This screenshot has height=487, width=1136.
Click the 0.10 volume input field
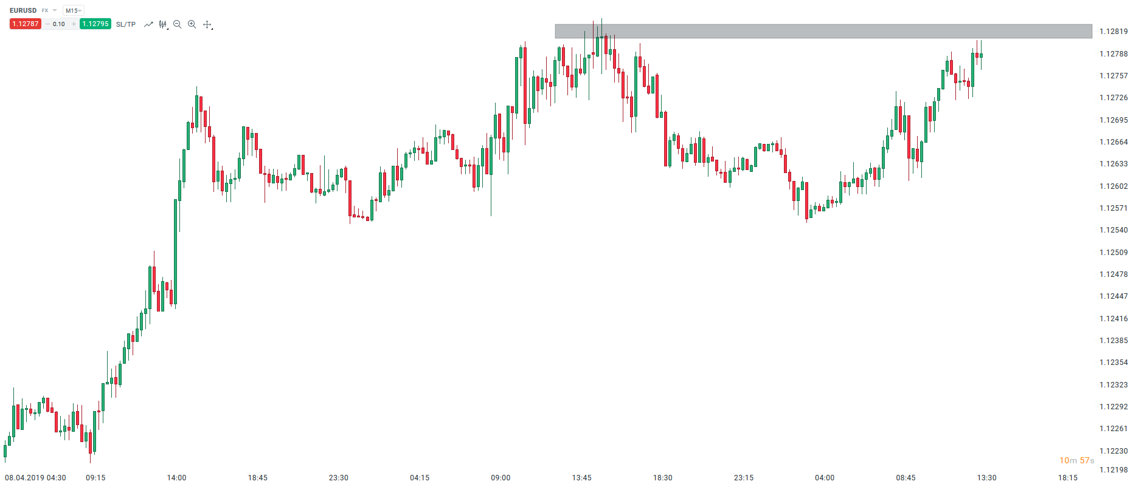[59, 24]
